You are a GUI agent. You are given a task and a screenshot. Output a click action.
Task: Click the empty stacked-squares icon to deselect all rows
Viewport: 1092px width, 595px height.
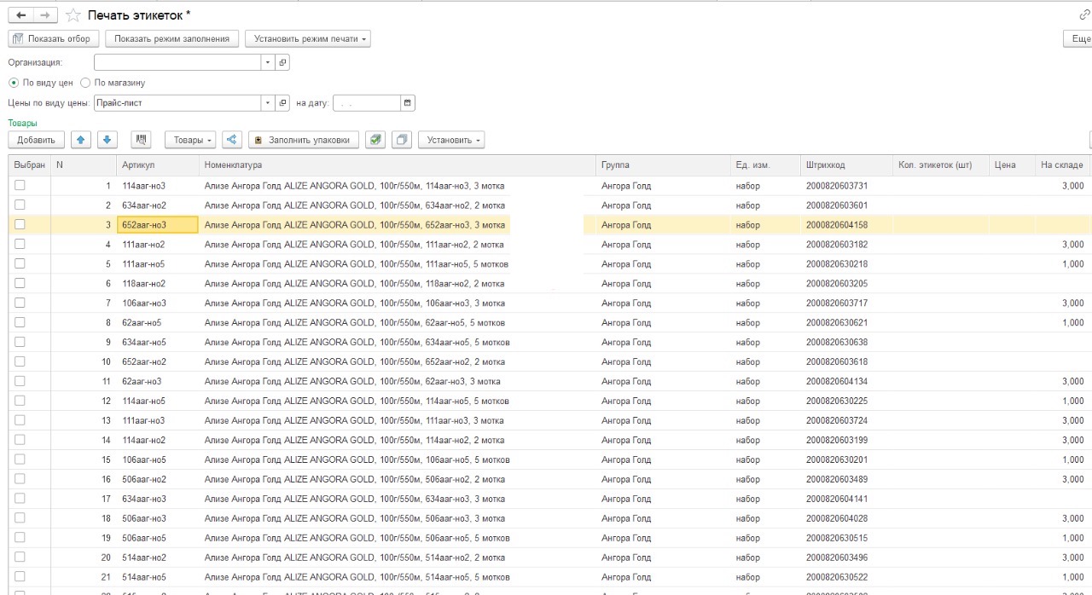pos(402,140)
